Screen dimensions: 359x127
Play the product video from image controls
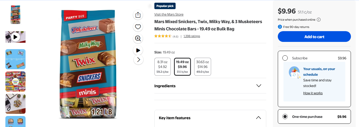(x=138, y=50)
